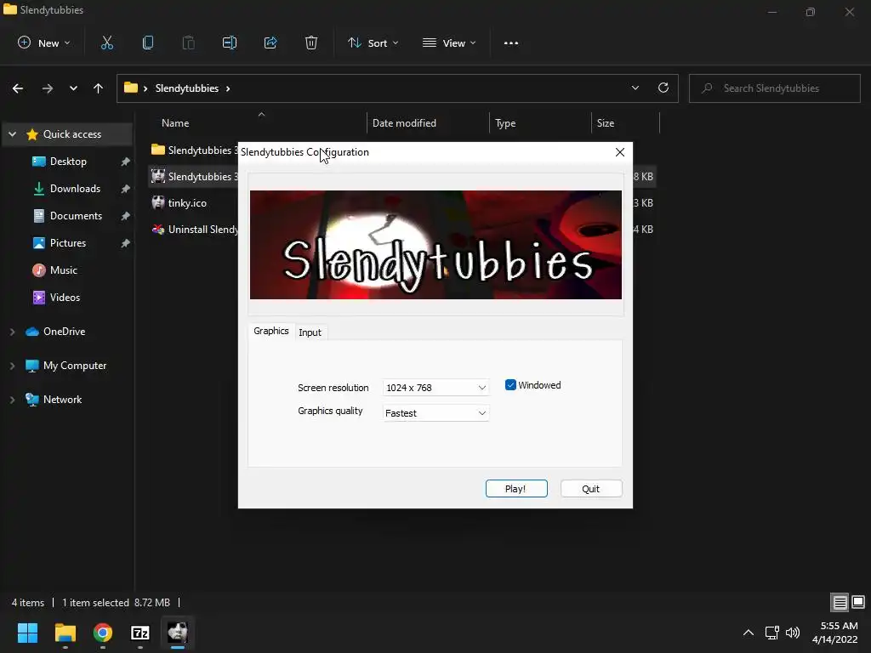
Task: Go back with the left arrow
Action: click(18, 88)
